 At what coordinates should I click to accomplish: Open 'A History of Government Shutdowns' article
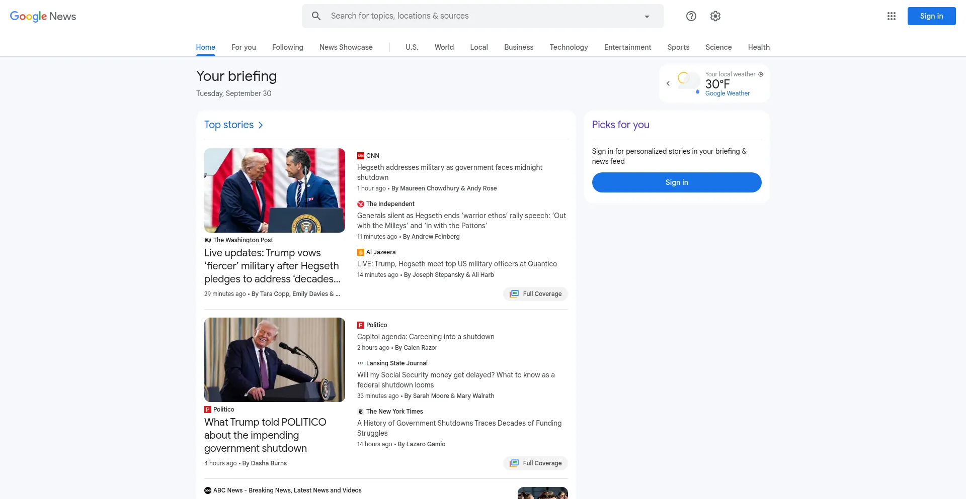click(459, 428)
